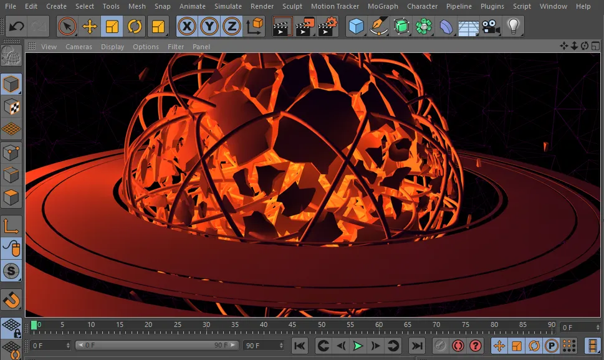The image size is (604, 360).
Task: Open Edit Render Settings gear clapperboard
Action: (327, 27)
